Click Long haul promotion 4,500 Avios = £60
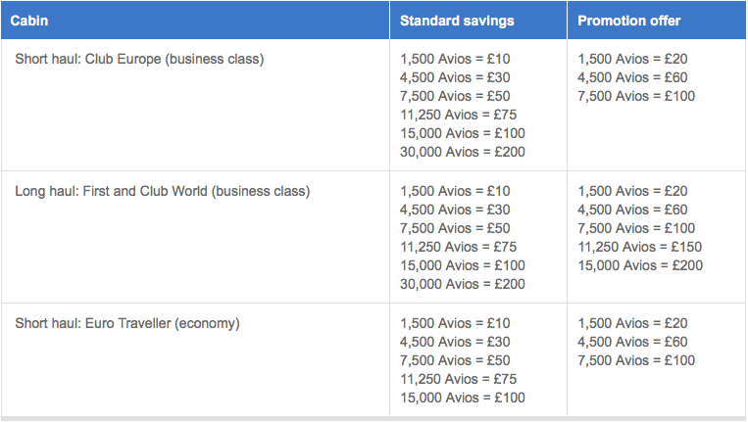748x422 pixels. (x=632, y=210)
